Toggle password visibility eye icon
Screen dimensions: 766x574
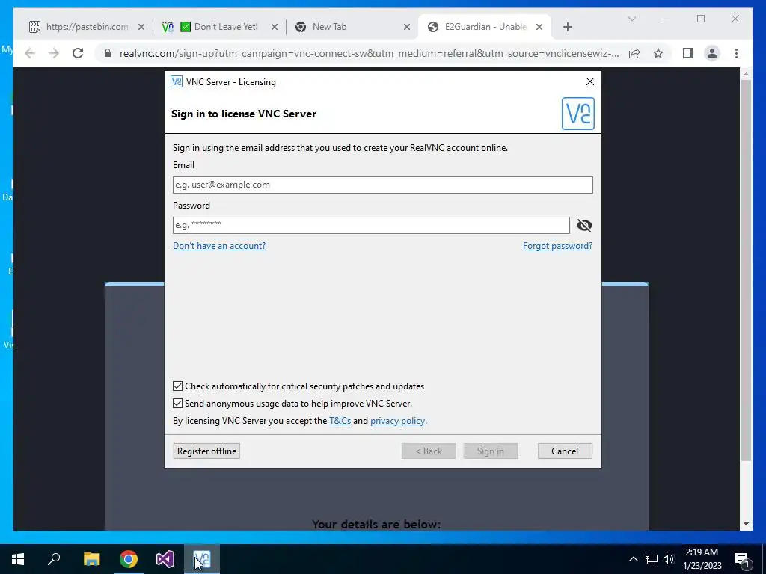(x=584, y=225)
